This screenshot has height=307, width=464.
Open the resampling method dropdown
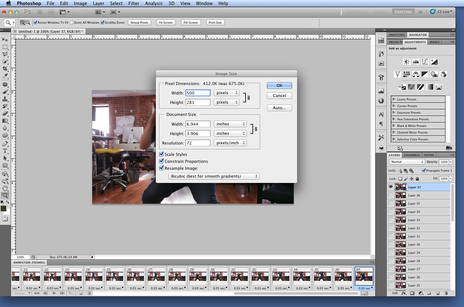pyautogui.click(x=214, y=176)
